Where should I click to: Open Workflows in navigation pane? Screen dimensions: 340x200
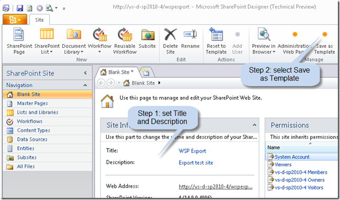point(48,122)
